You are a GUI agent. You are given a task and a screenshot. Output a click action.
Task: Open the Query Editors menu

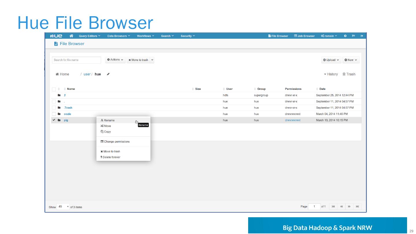tap(90, 36)
